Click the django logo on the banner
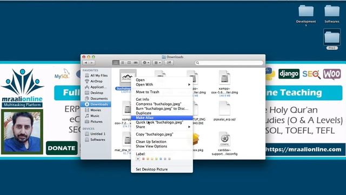Viewport: 346px width, 195px height. (x=289, y=74)
